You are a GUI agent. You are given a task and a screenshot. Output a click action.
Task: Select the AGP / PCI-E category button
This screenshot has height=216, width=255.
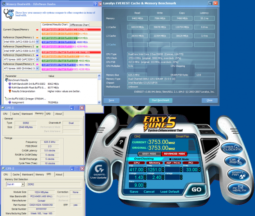click(173, 163)
